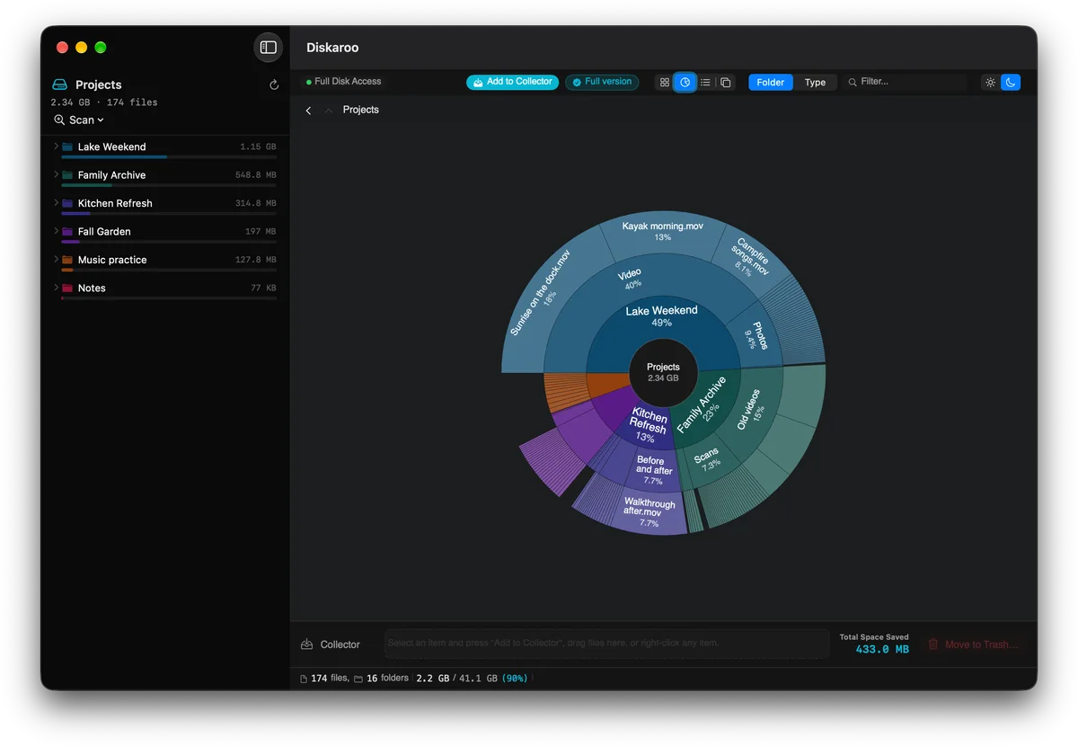The height and width of the screenshot is (746, 1078).
Task: Open the duplicates view icon
Action: [726, 83]
